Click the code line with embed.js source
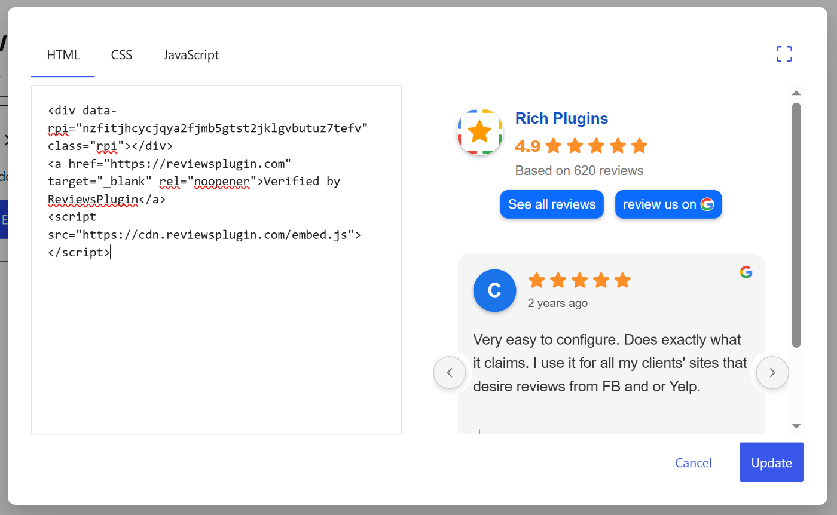Viewport: 837px width, 515px height. coord(204,235)
